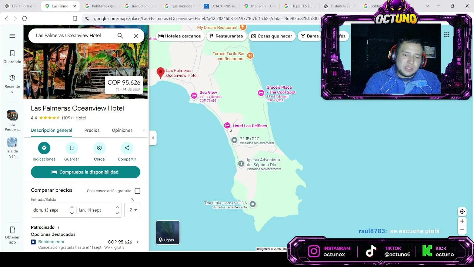View site information icon in address bar
The height and width of the screenshot is (267, 474).
87,19
